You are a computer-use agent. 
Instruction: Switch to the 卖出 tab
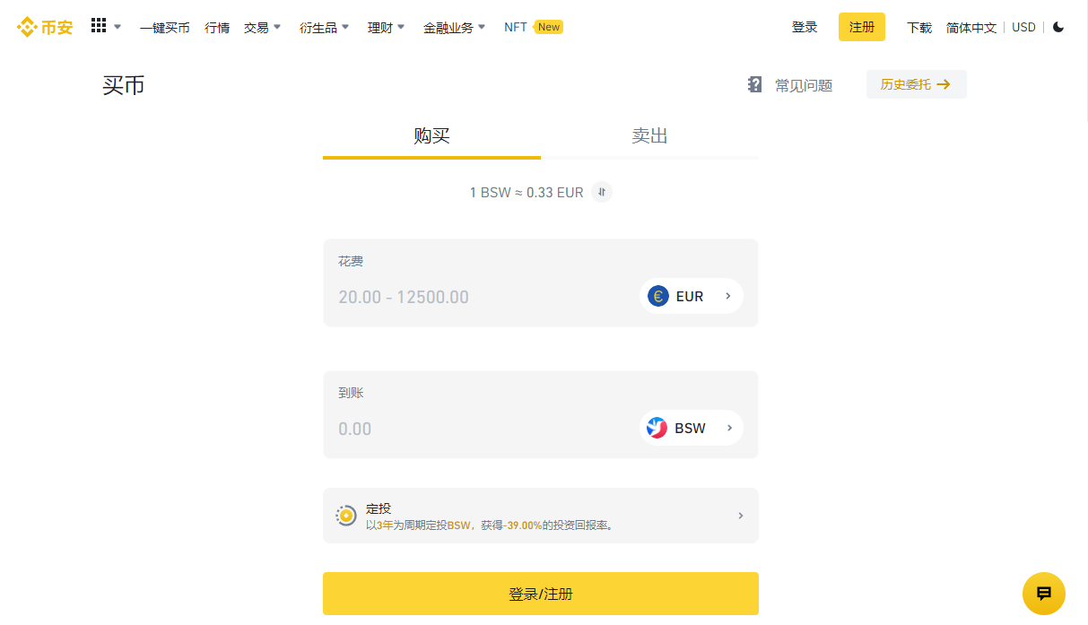click(x=649, y=136)
